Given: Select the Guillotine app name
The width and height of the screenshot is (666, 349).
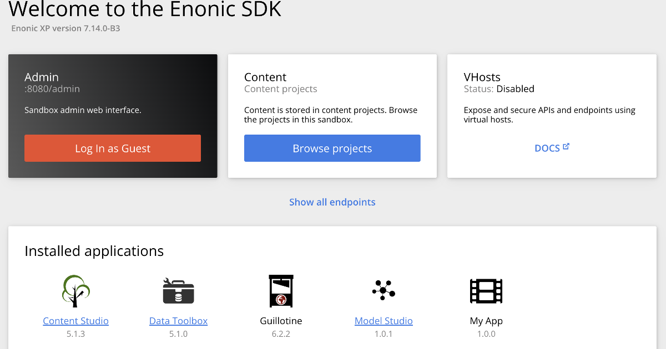Looking at the screenshot, I should click(x=281, y=321).
